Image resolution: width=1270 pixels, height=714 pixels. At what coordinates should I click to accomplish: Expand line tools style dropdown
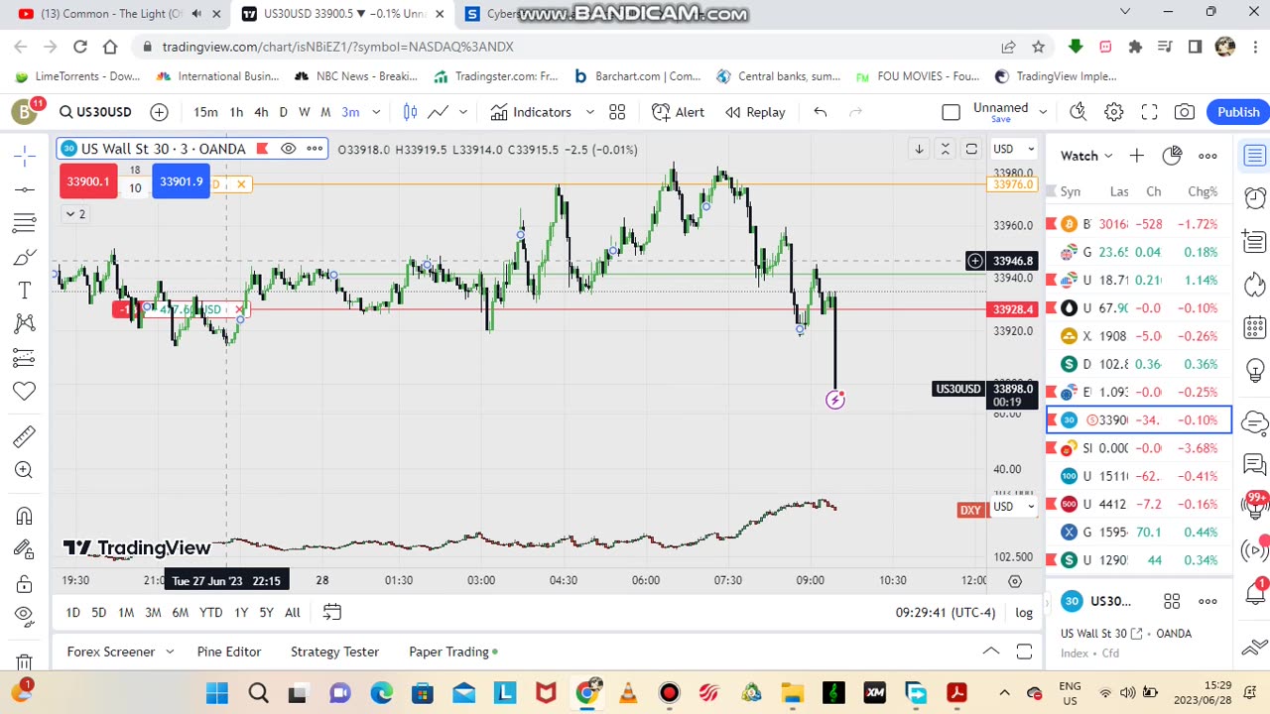463,112
